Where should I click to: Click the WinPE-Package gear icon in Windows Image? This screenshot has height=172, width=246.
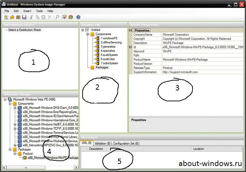click(x=25, y=158)
